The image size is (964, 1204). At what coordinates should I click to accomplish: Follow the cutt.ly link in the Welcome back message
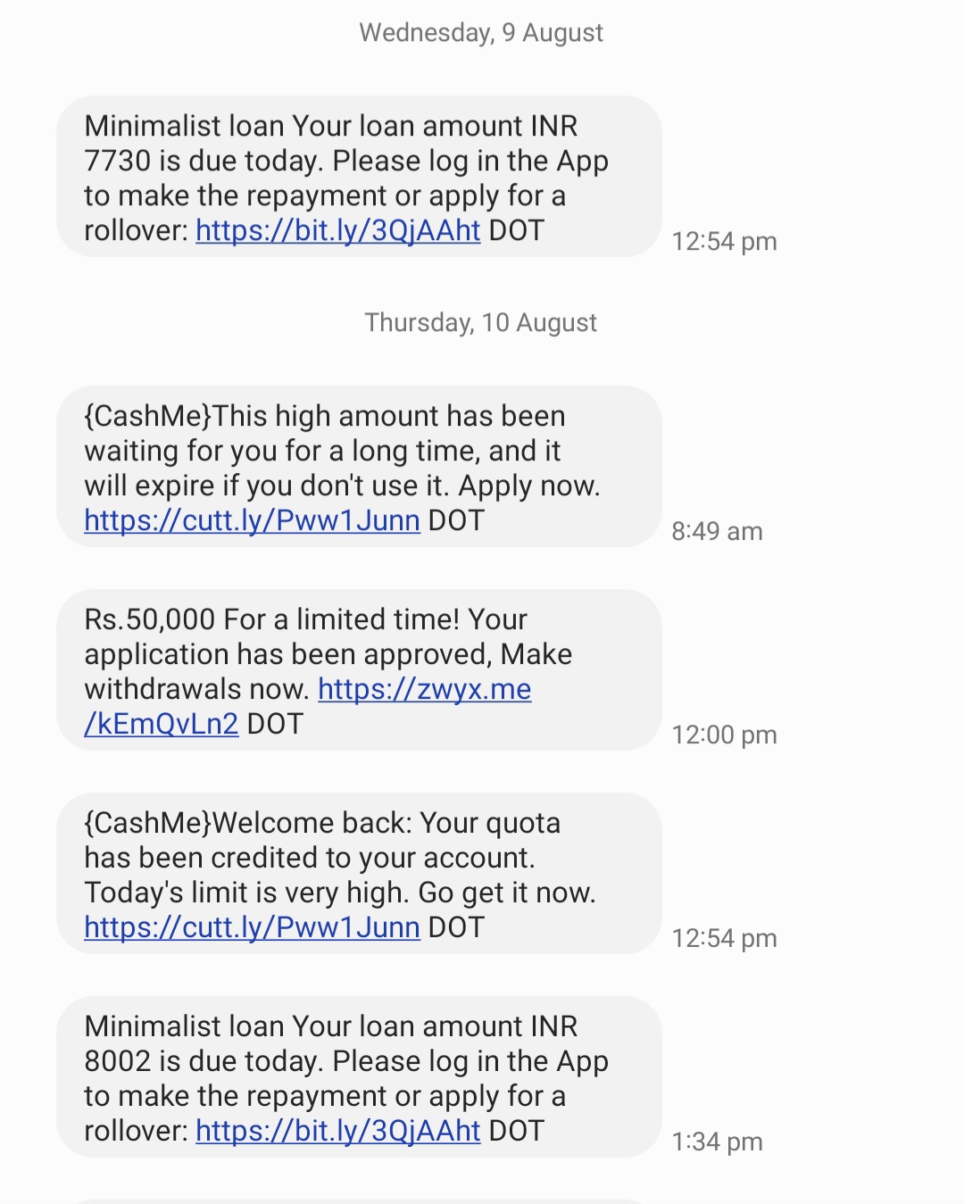[252, 927]
